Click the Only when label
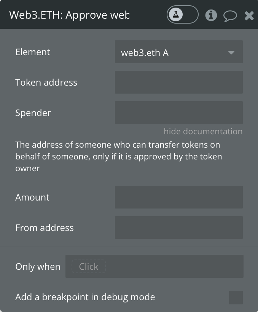 point(38,267)
